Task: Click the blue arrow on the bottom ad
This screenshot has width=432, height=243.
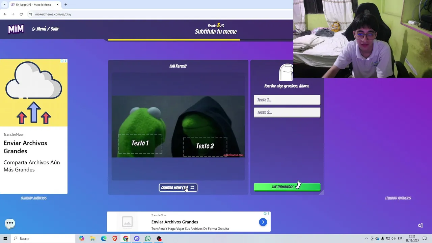Action: [263, 222]
